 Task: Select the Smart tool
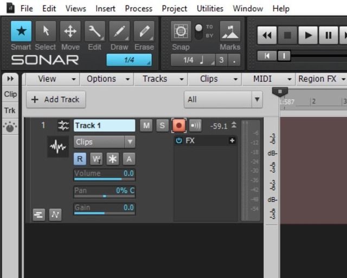[21, 32]
